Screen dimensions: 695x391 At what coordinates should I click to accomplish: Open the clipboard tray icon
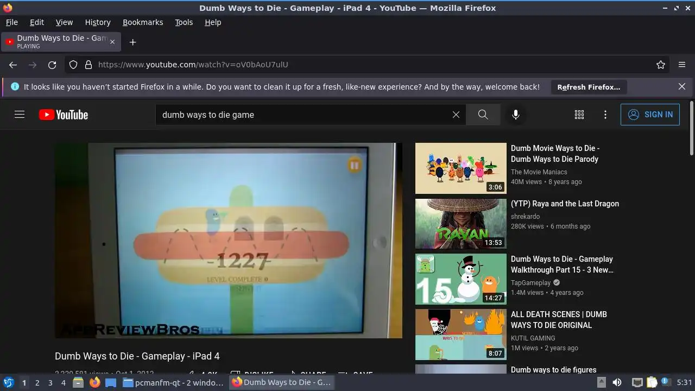point(652,382)
